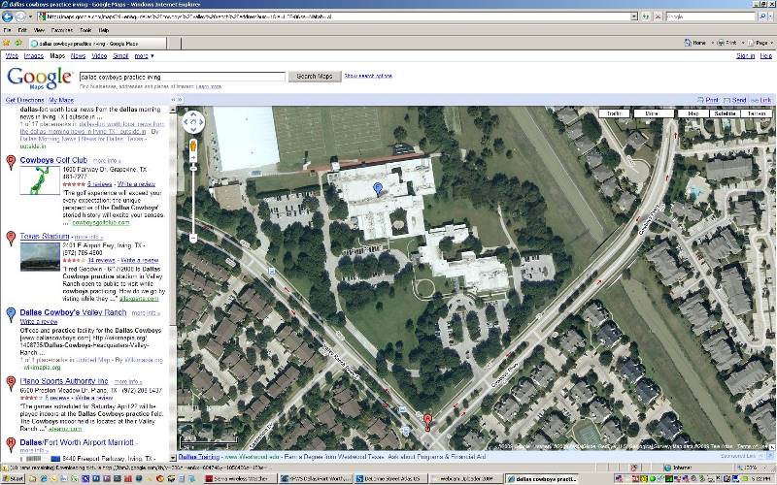Click the Google Maps search query field
The width and height of the screenshot is (777, 485).
coord(183,77)
